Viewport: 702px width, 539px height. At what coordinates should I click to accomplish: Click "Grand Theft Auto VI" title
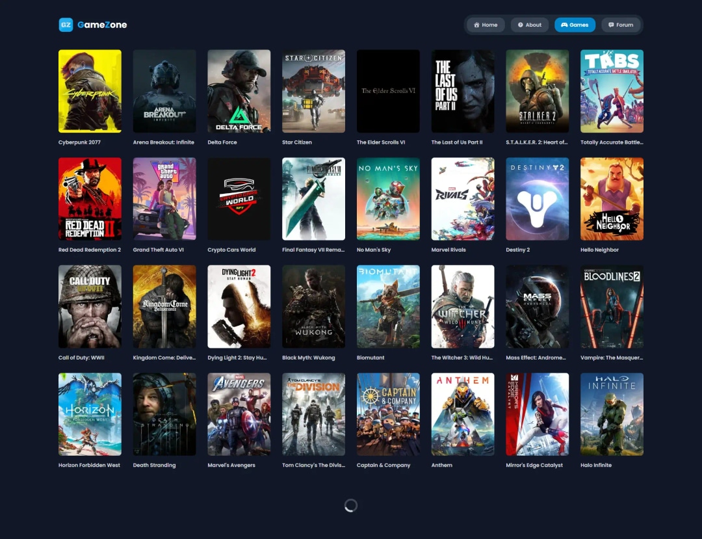[x=159, y=250]
